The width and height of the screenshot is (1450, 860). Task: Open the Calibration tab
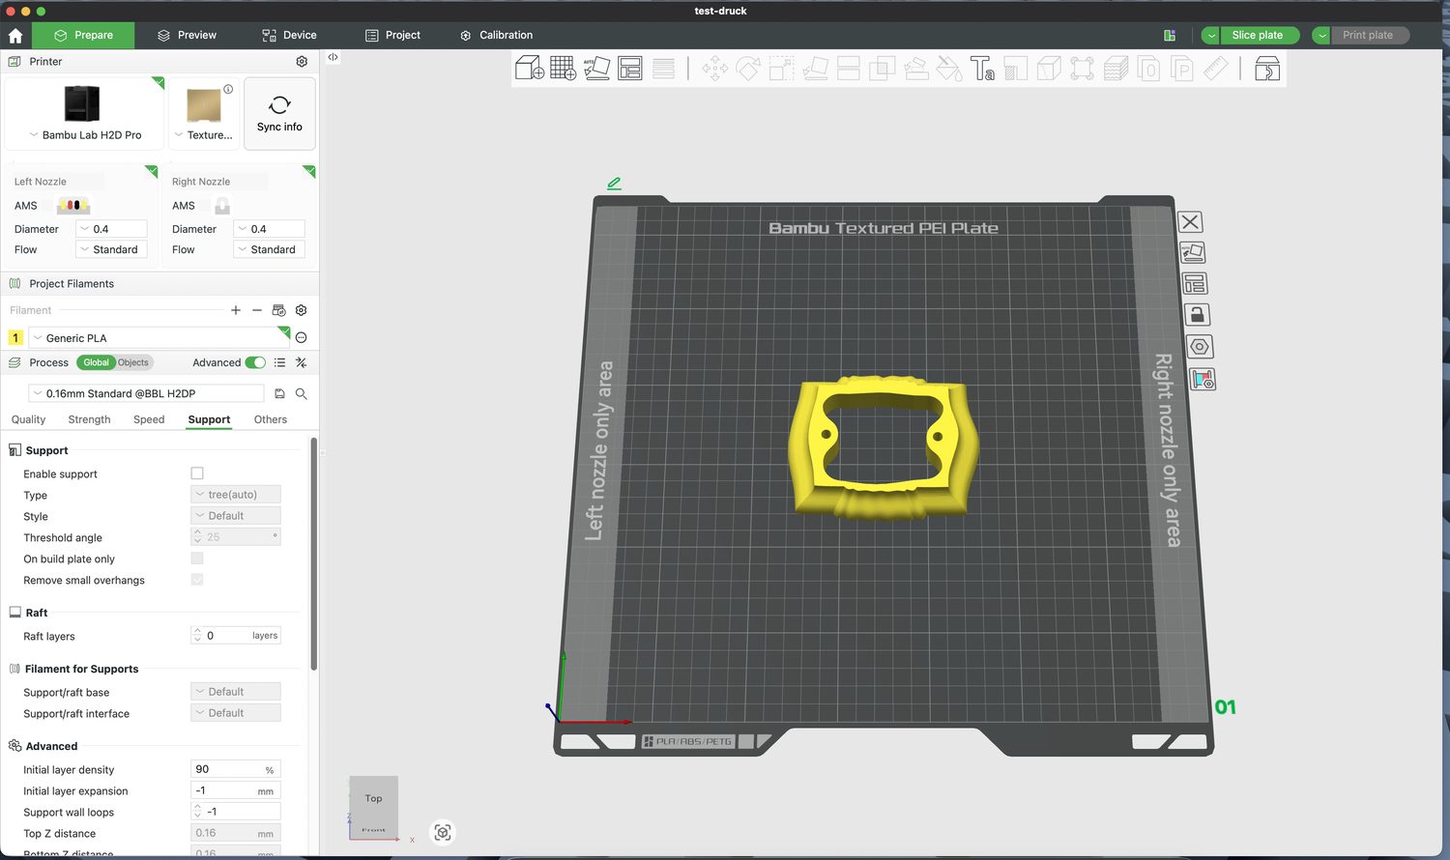pos(496,36)
